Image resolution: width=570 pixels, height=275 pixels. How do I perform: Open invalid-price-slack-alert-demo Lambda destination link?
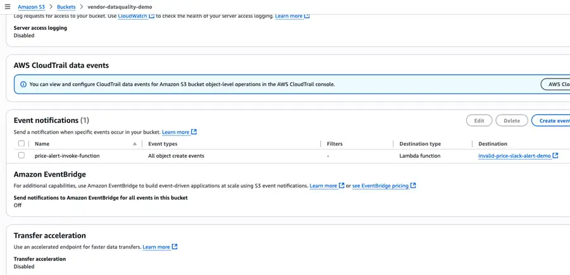tap(514, 156)
